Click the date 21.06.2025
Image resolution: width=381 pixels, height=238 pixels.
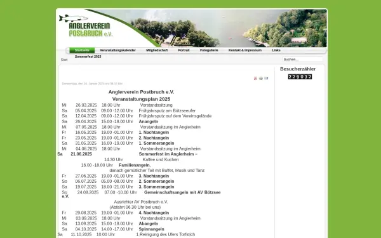tap(81, 154)
